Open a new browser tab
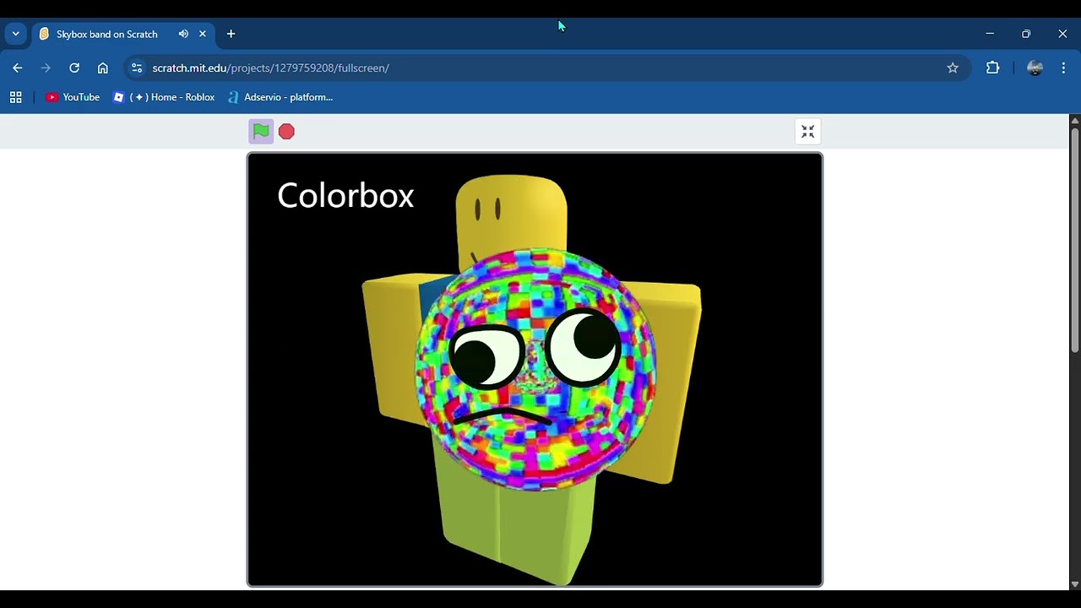This screenshot has width=1081, height=608. click(231, 34)
